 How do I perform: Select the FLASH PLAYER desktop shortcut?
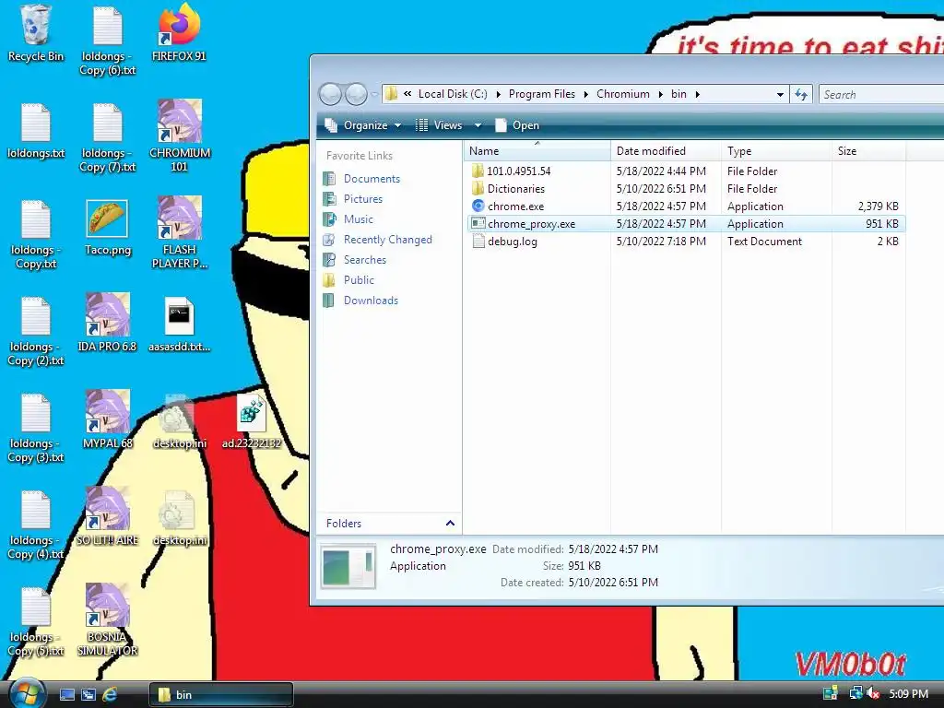click(x=180, y=233)
